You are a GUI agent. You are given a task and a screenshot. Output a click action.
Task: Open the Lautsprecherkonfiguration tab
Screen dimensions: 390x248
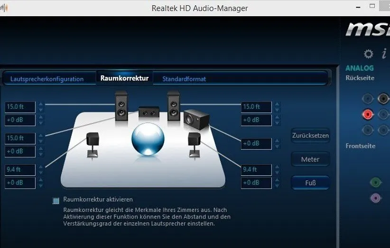click(47, 79)
